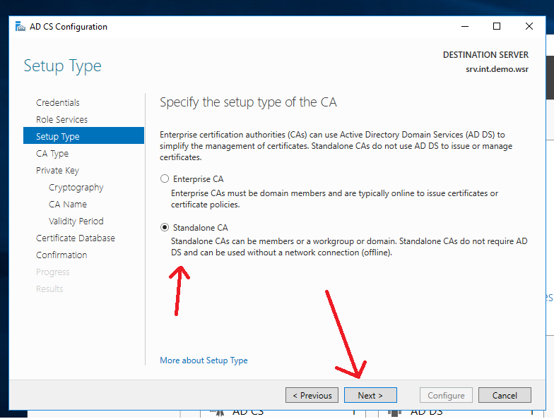Click the Next button
This screenshot has width=554, height=419.
pyautogui.click(x=370, y=395)
